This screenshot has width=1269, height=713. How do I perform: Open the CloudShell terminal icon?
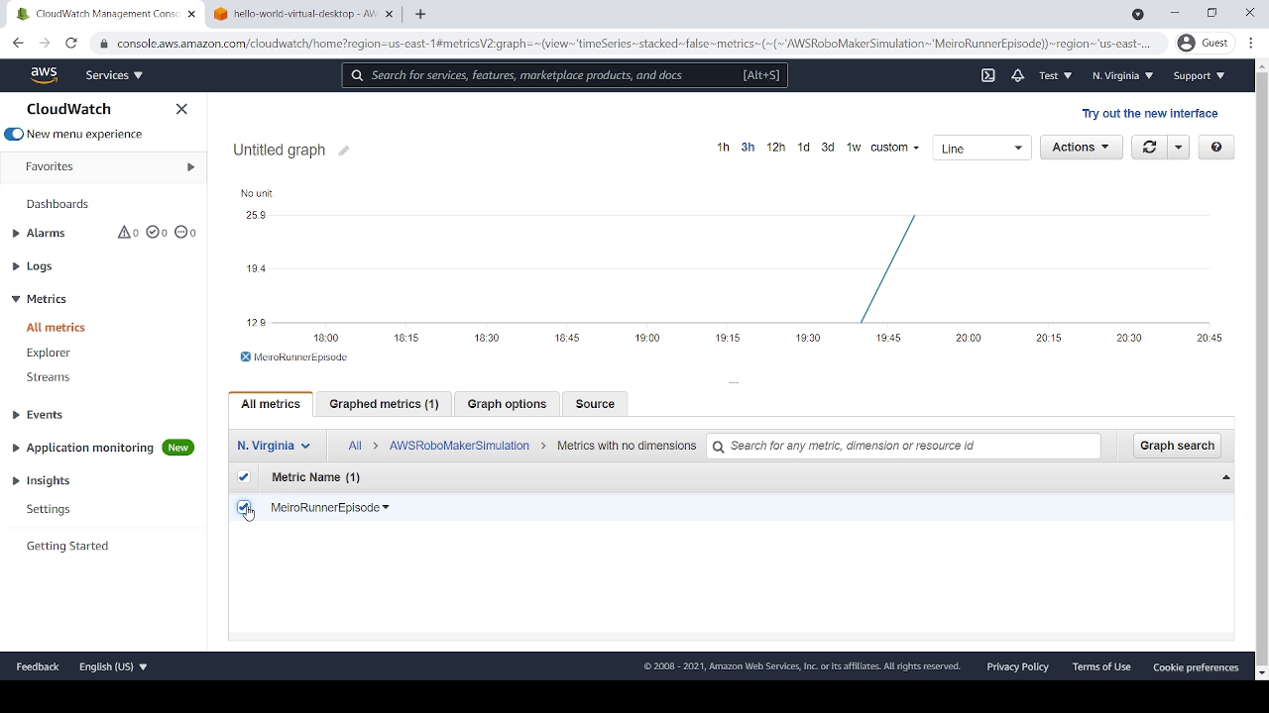click(x=987, y=75)
